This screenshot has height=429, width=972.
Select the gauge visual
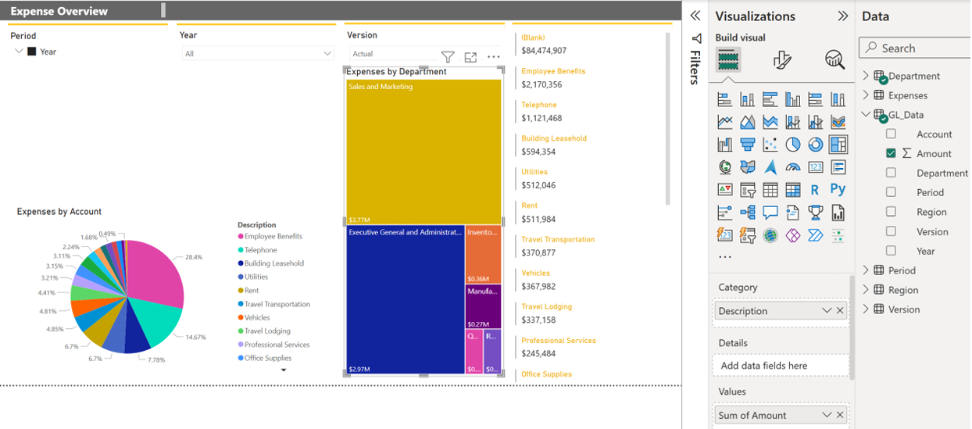pyautogui.click(x=792, y=167)
